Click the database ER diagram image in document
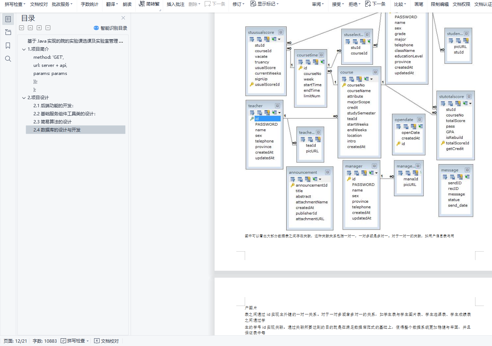The image size is (492, 346). tap(360, 121)
